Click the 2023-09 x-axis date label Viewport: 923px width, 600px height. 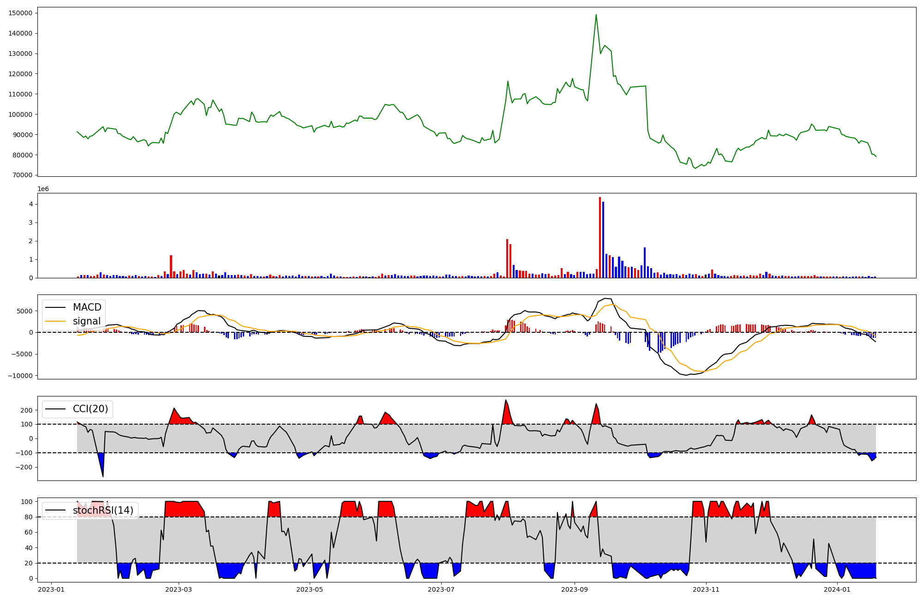575,589
